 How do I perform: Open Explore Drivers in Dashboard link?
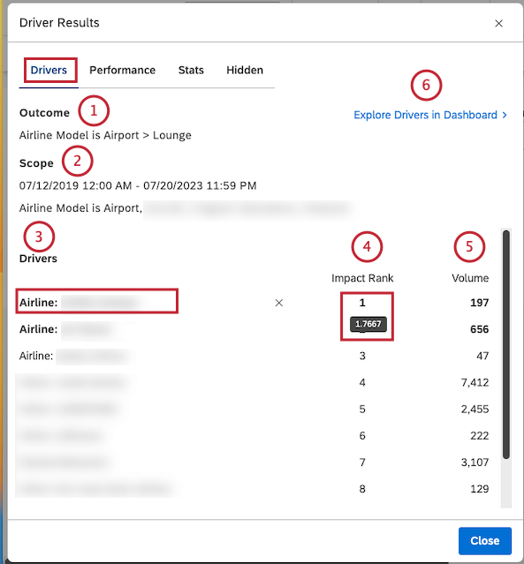point(425,115)
